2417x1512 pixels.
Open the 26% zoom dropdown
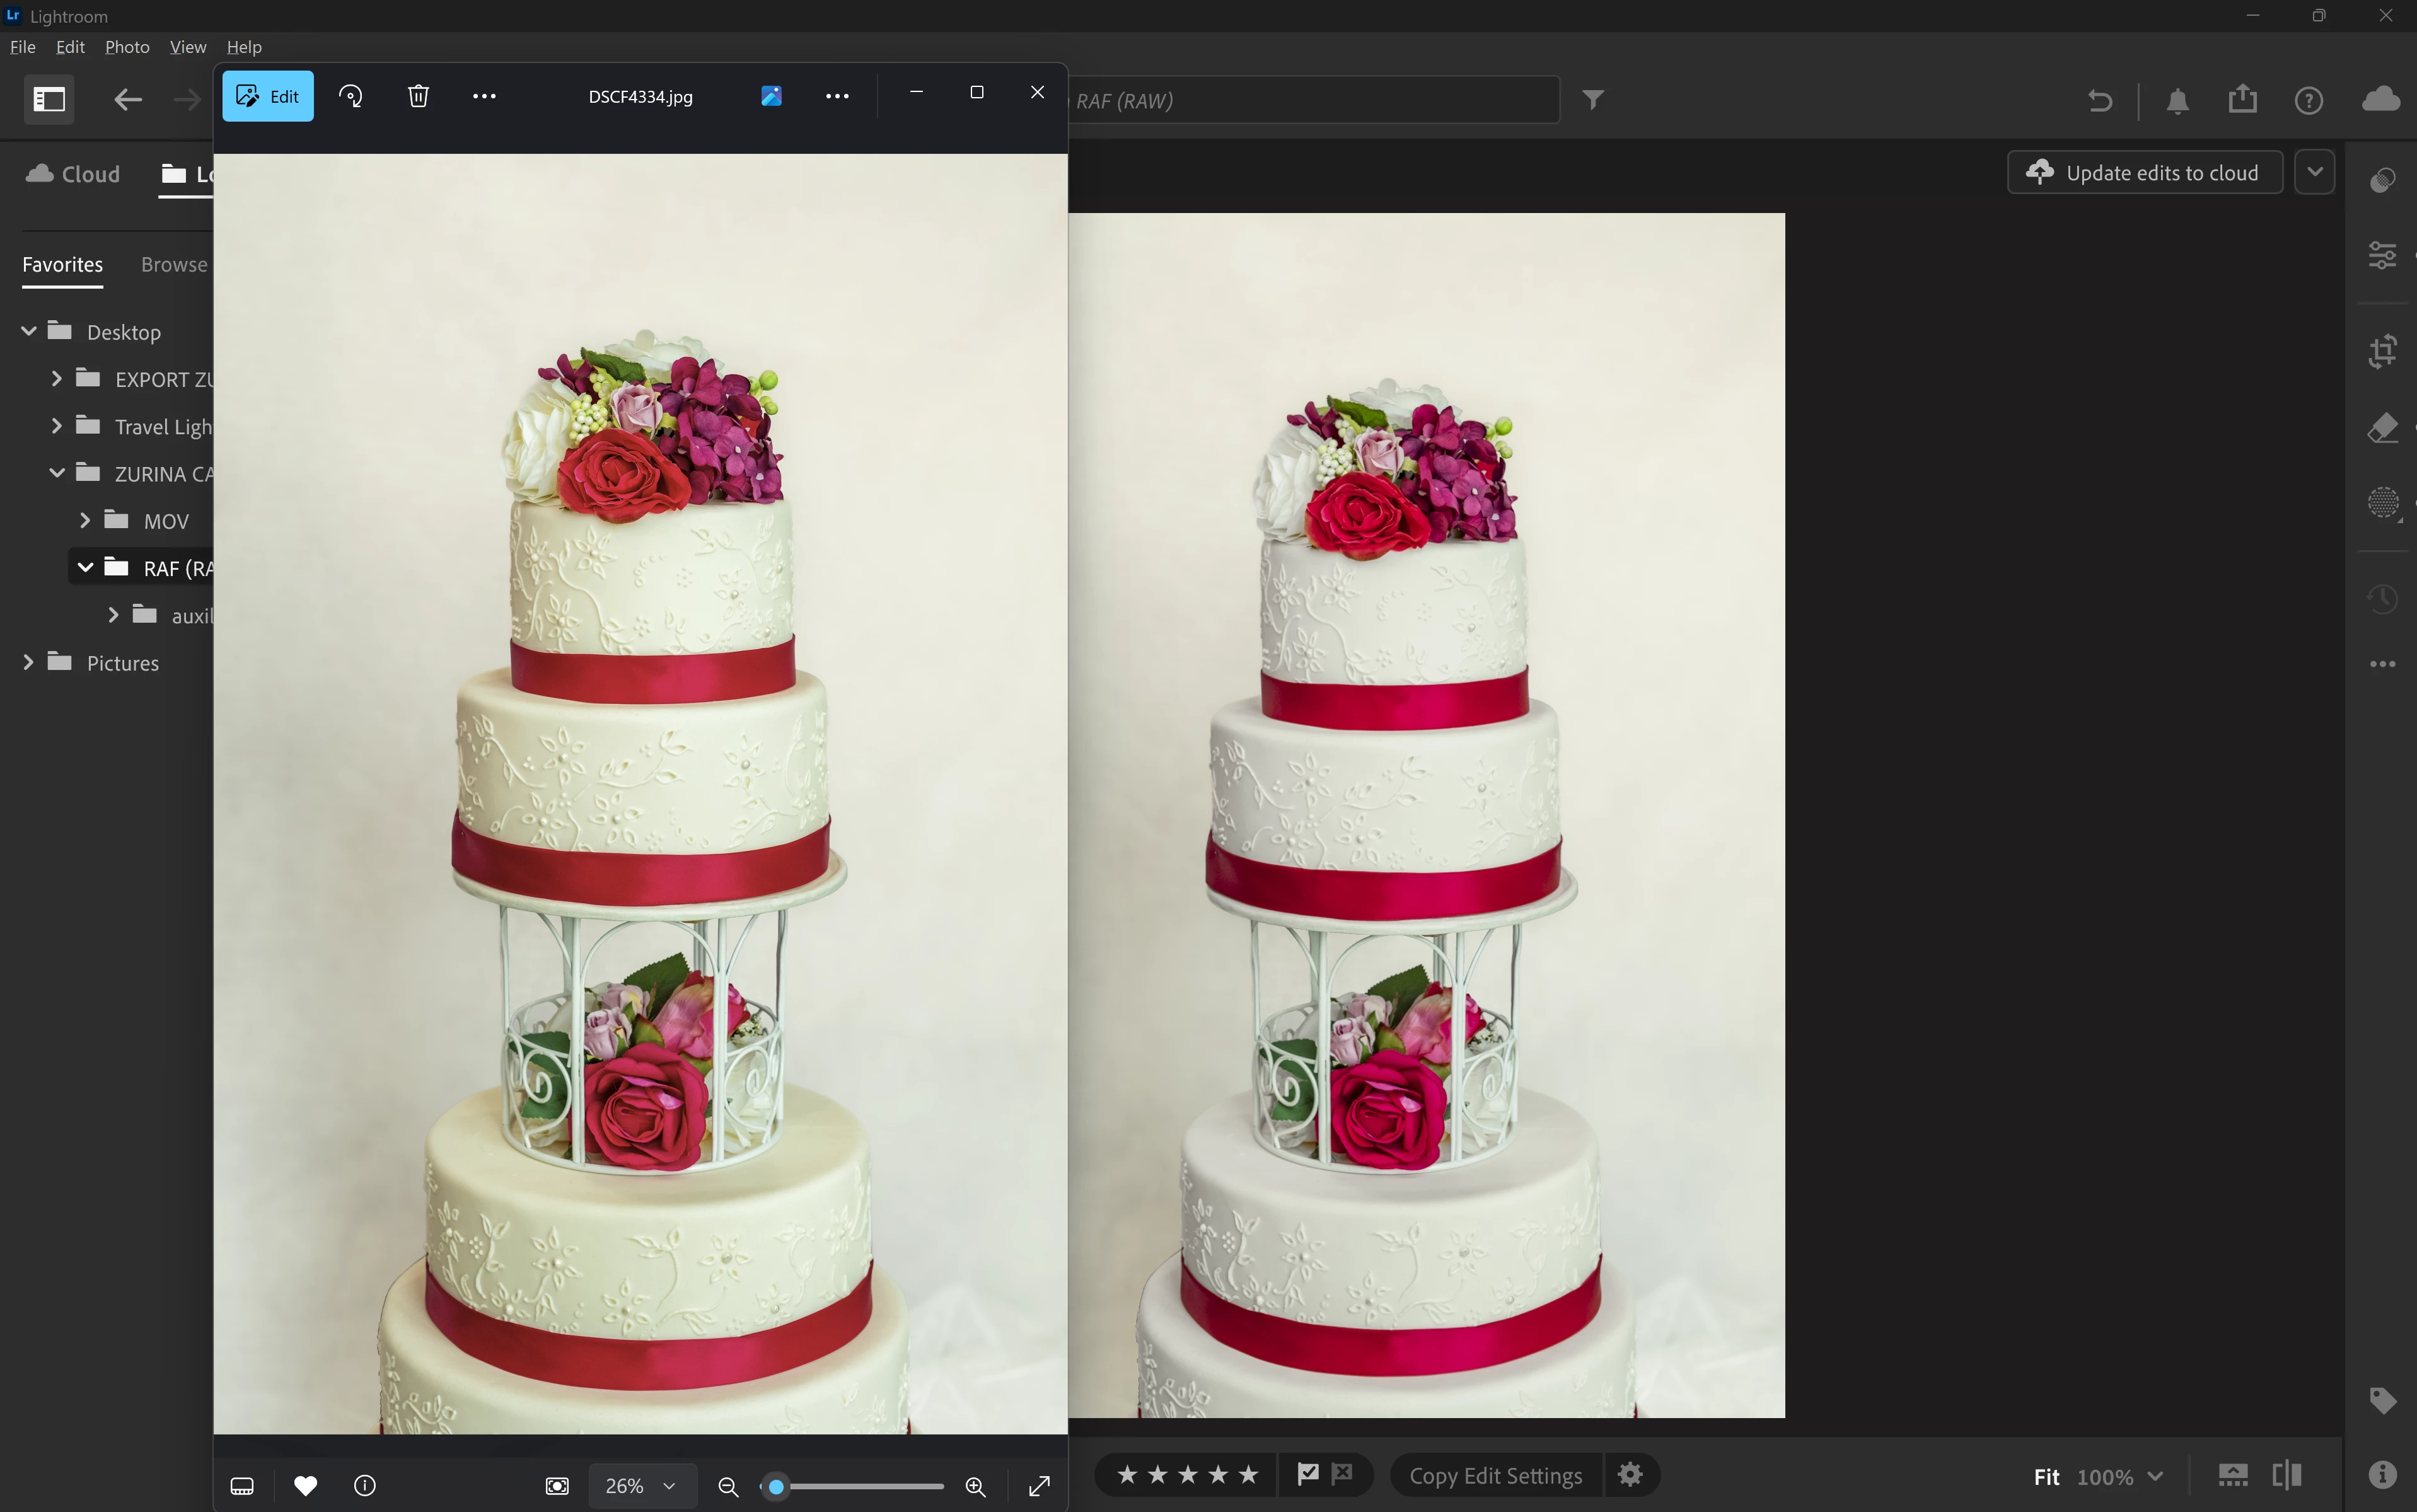pos(641,1486)
